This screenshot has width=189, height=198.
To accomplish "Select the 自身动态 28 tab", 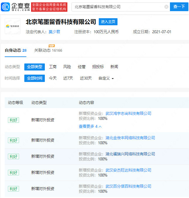I will (16, 51).
